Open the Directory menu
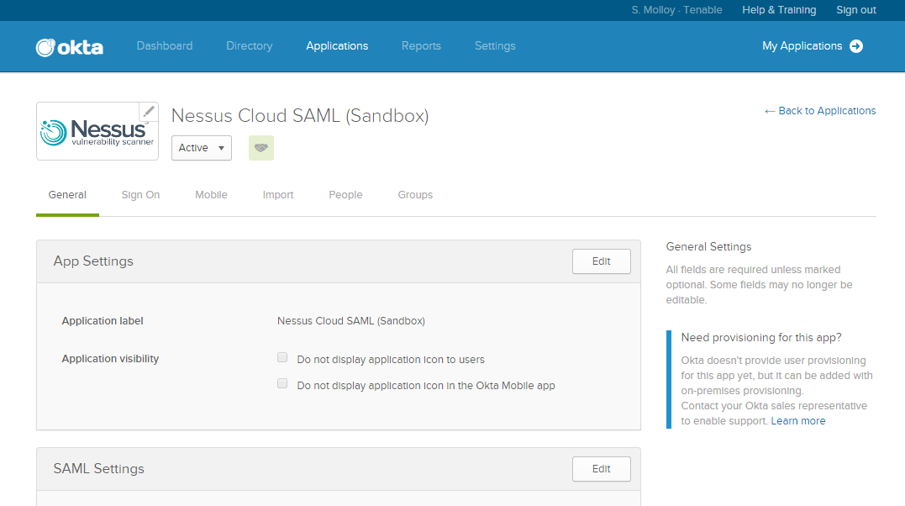This screenshot has width=905, height=506. point(250,45)
